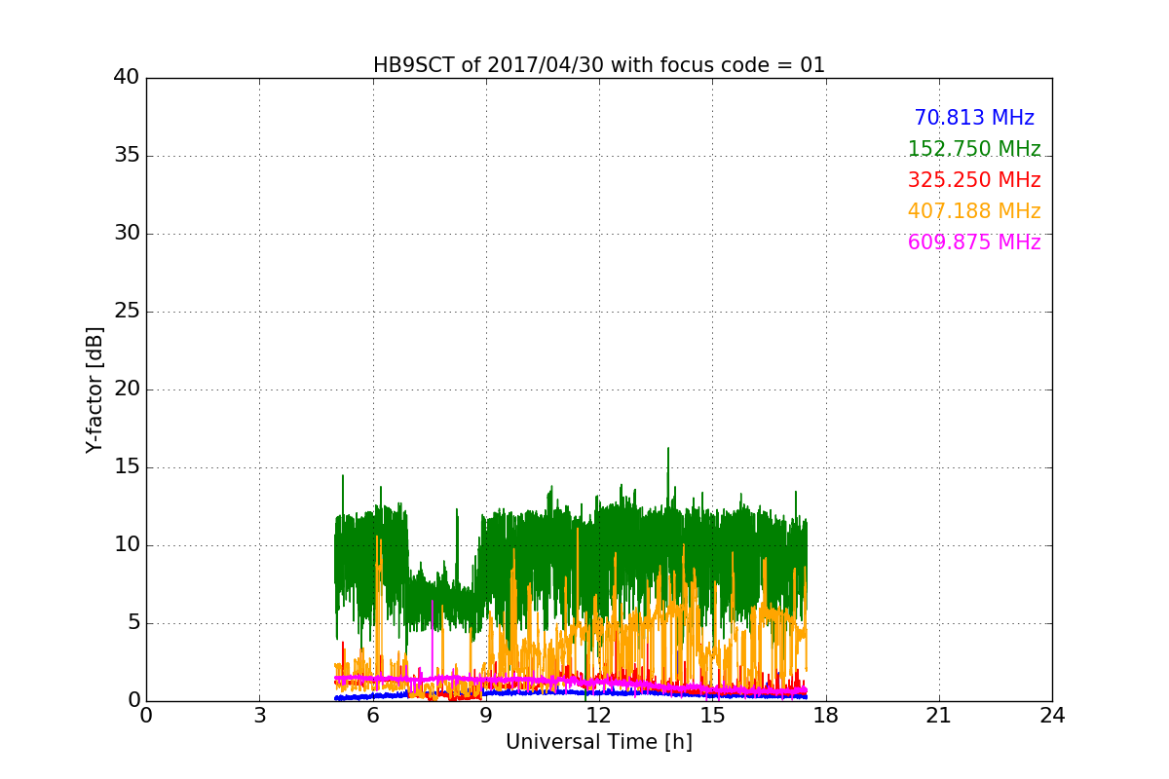Click the x-axis tick label 24
The width and height of the screenshot is (1169, 779).
(1052, 716)
